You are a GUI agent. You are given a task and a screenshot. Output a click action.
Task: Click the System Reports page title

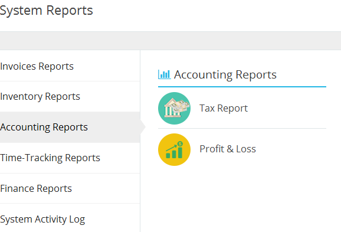(x=47, y=10)
